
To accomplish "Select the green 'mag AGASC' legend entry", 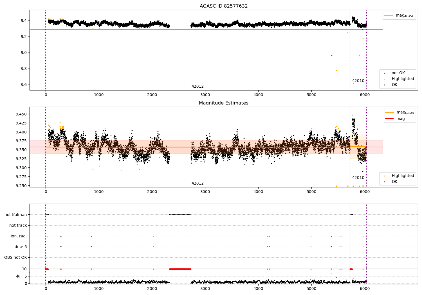I will (399, 15).
